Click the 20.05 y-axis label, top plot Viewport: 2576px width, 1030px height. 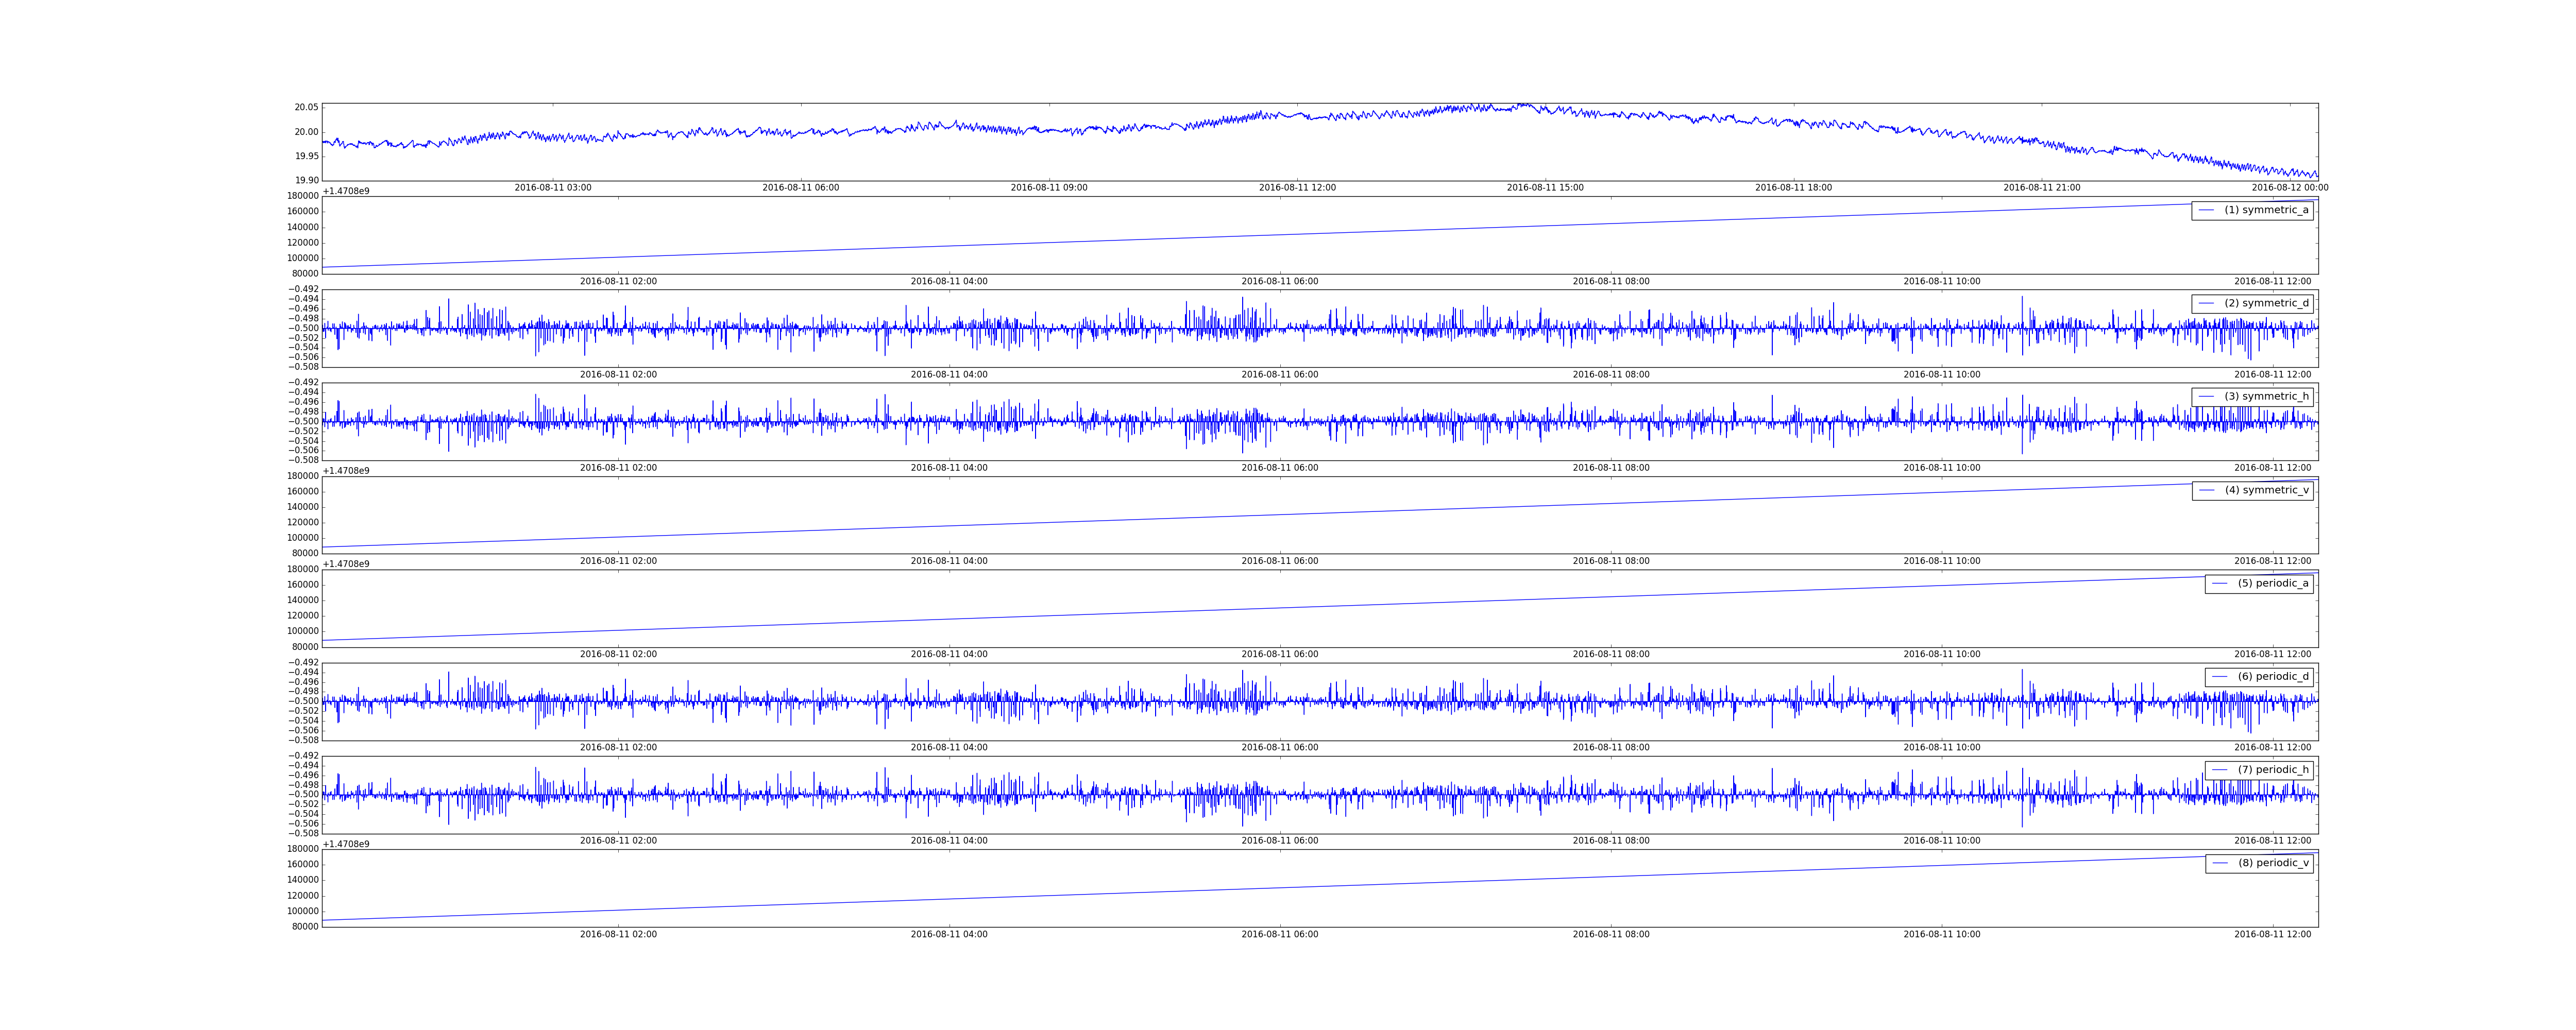pos(306,108)
